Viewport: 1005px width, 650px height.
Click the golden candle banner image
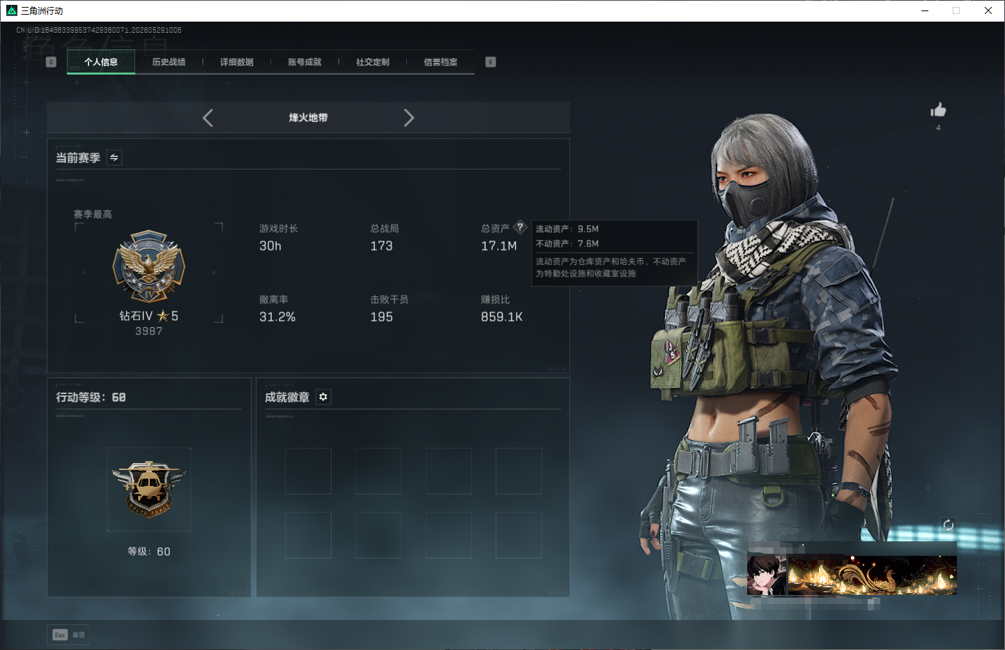(872, 575)
